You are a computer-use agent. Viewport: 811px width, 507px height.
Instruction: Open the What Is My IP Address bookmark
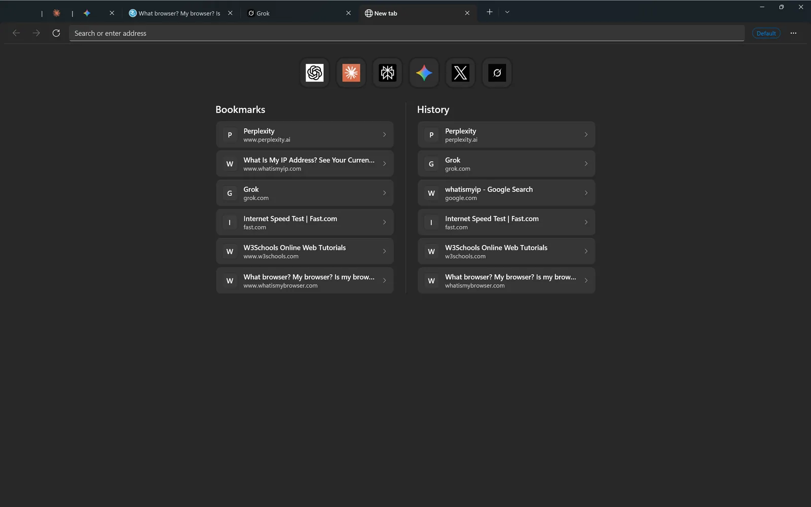click(305, 164)
